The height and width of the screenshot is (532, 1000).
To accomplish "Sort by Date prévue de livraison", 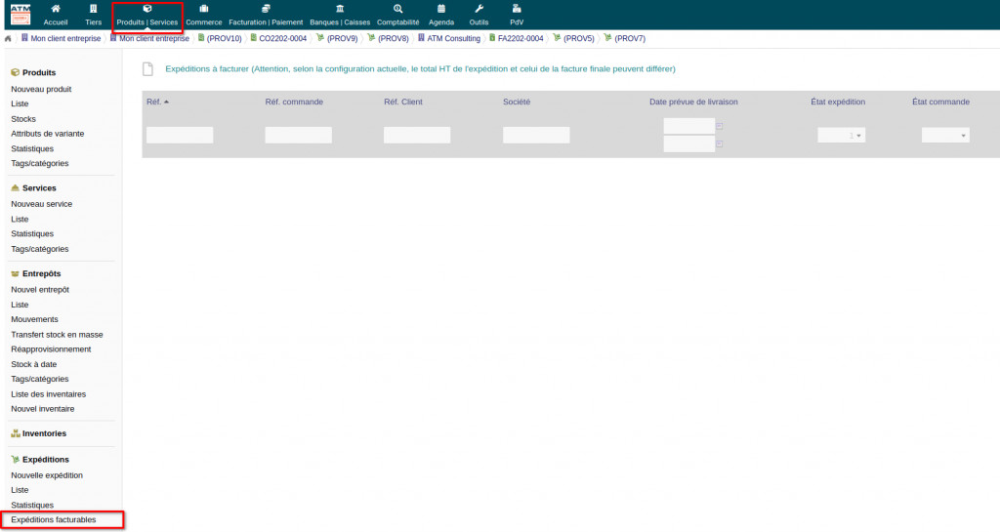I will click(693, 102).
